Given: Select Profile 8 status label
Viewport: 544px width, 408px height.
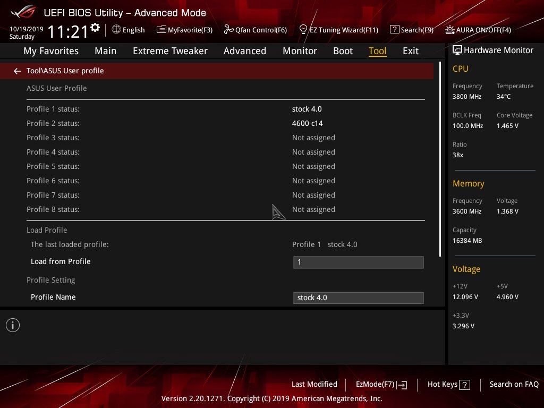Looking at the screenshot, I should click(x=53, y=209).
